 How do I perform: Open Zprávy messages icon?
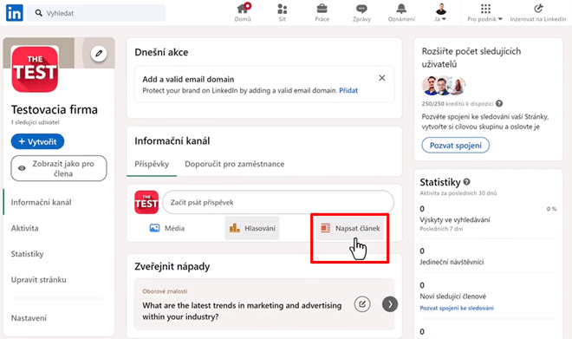pos(361,13)
